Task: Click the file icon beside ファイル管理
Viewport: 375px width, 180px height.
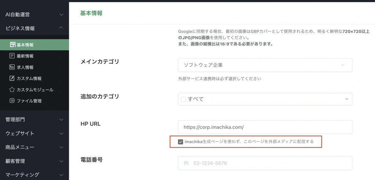Action: click(x=12, y=101)
